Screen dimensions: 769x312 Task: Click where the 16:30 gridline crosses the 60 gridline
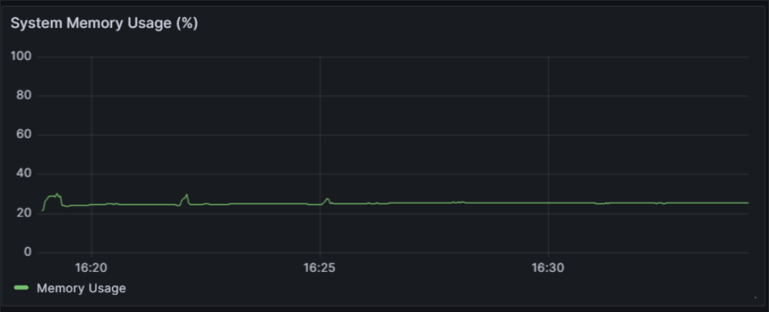548,135
